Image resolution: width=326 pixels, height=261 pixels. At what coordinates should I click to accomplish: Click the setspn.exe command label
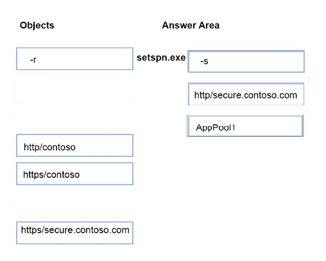click(x=161, y=58)
